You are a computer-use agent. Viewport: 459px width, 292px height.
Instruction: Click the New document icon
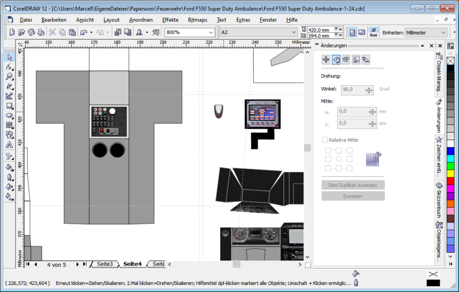[12, 32]
